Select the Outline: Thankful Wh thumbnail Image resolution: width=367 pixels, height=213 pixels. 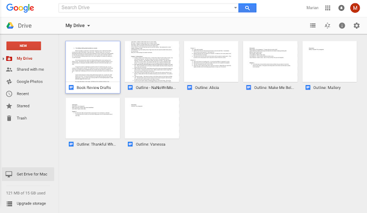point(93,118)
